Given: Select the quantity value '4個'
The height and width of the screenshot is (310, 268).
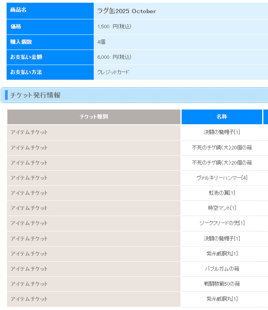Looking at the screenshot, I should pyautogui.click(x=101, y=42).
